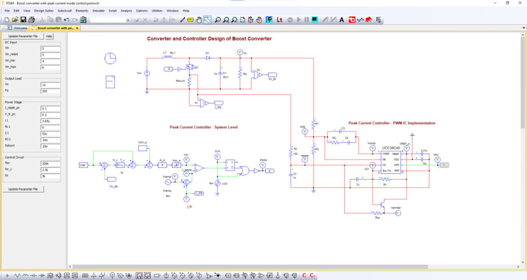This screenshot has height=280, width=527.
Task: Click the Undo arrow icon
Action: point(67,20)
